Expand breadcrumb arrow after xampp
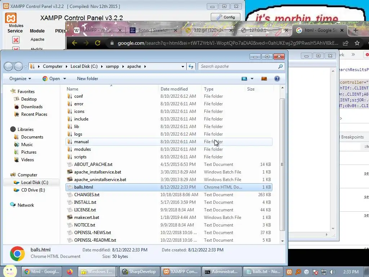The image size is (369, 277). (x=123, y=66)
